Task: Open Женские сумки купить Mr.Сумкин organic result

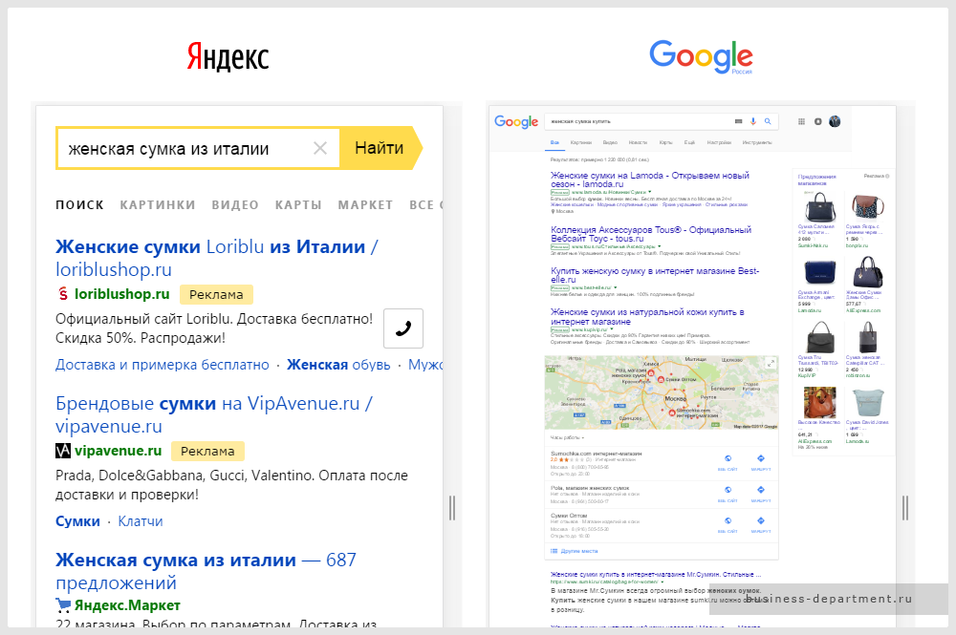Action: [656, 574]
